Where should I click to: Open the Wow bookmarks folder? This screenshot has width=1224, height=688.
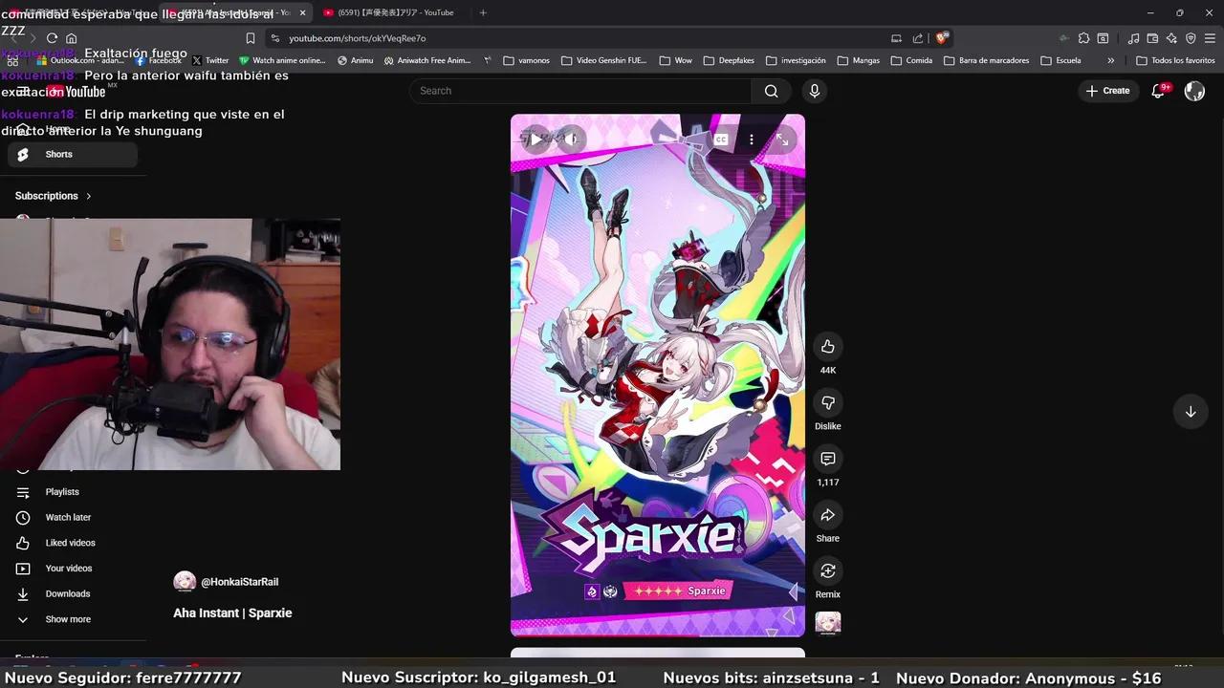[676, 60]
